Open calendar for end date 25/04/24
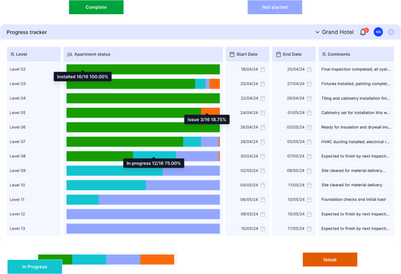The height and width of the screenshot is (274, 401). (x=309, y=69)
